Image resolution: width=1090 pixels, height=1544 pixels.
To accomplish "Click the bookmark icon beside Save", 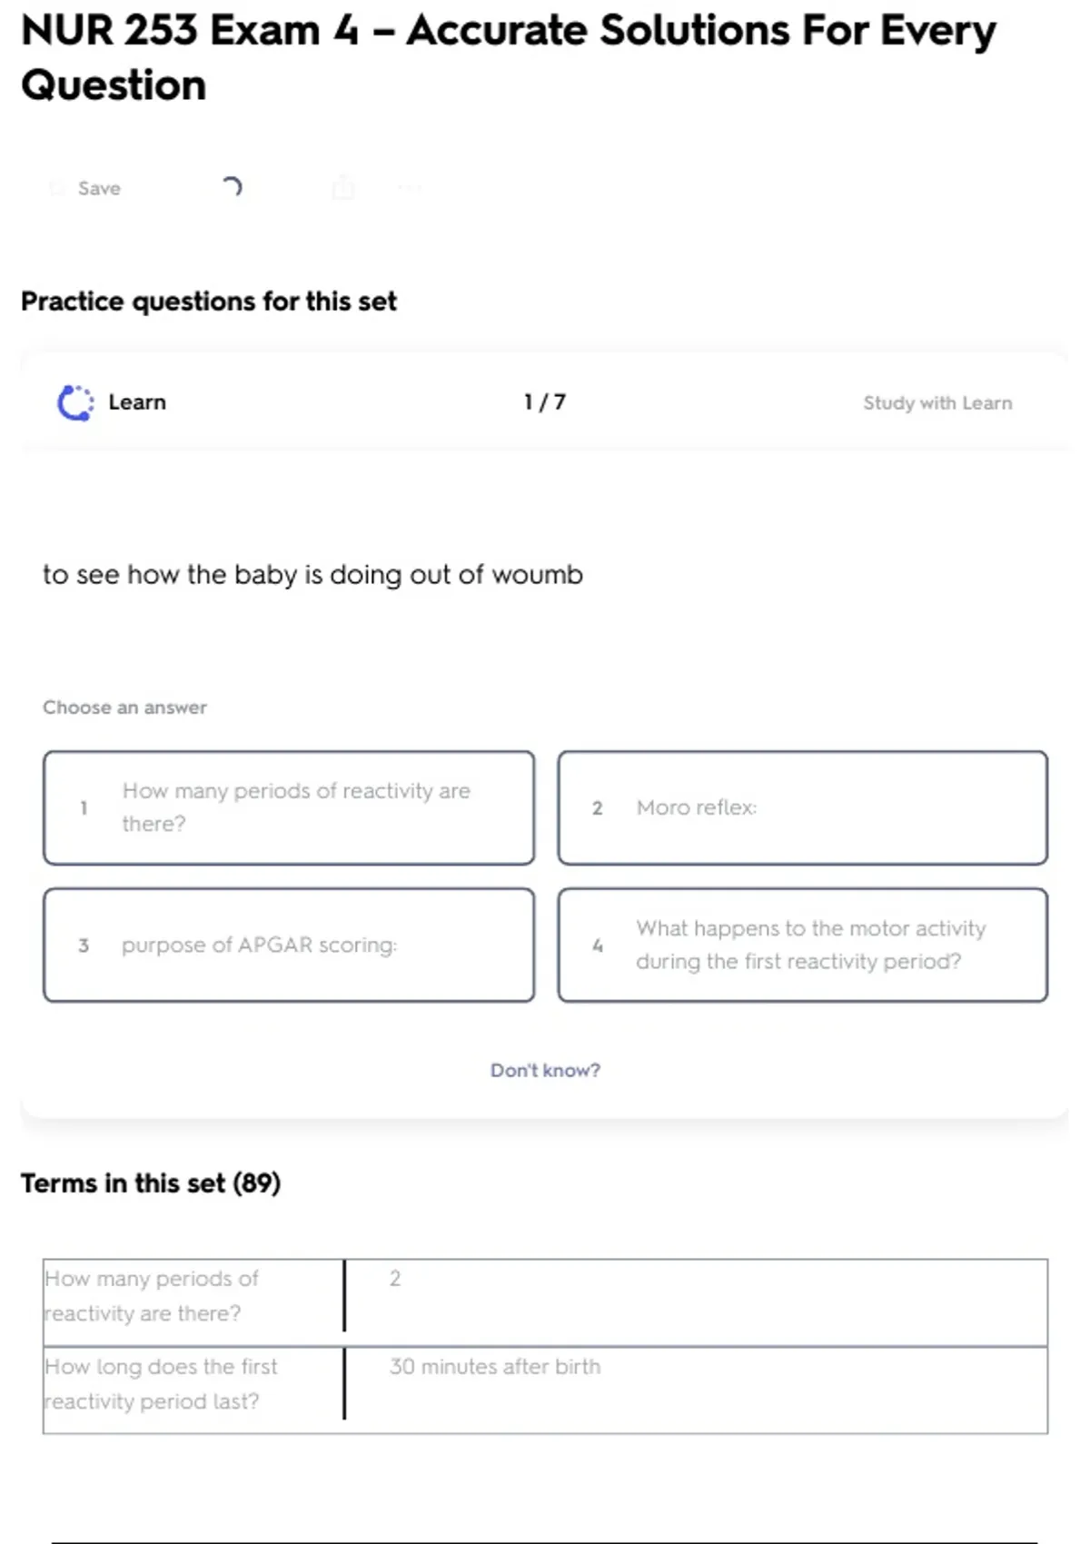I will [x=57, y=188].
